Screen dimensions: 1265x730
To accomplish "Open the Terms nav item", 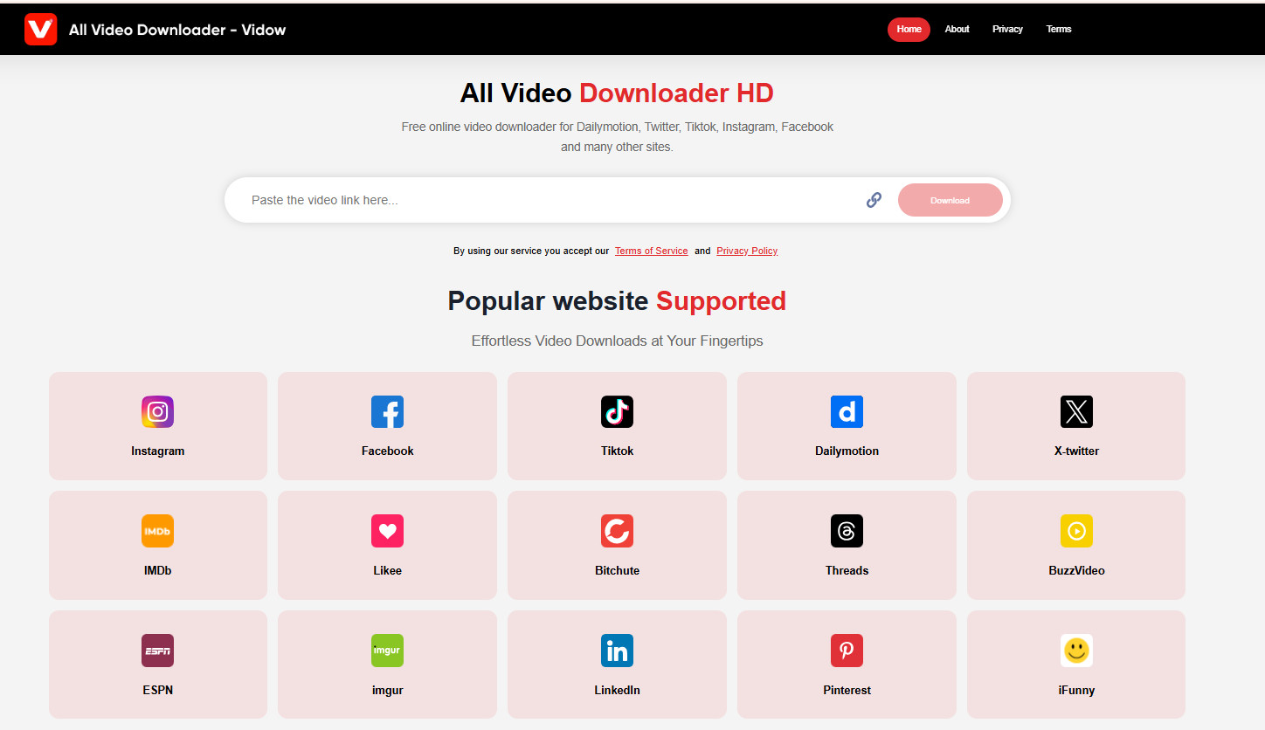I will click(x=1059, y=29).
